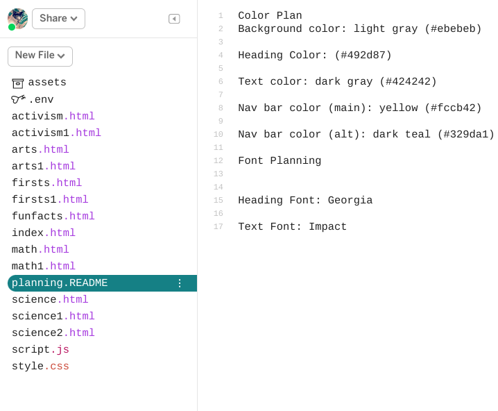Place cursor on Text Font: Impact line
Screen dimensions: 498x411
[292, 226]
